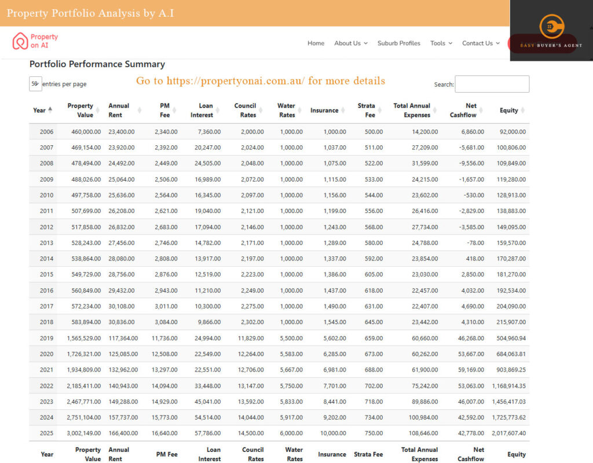Click equity value 504,960.94

(x=511, y=338)
